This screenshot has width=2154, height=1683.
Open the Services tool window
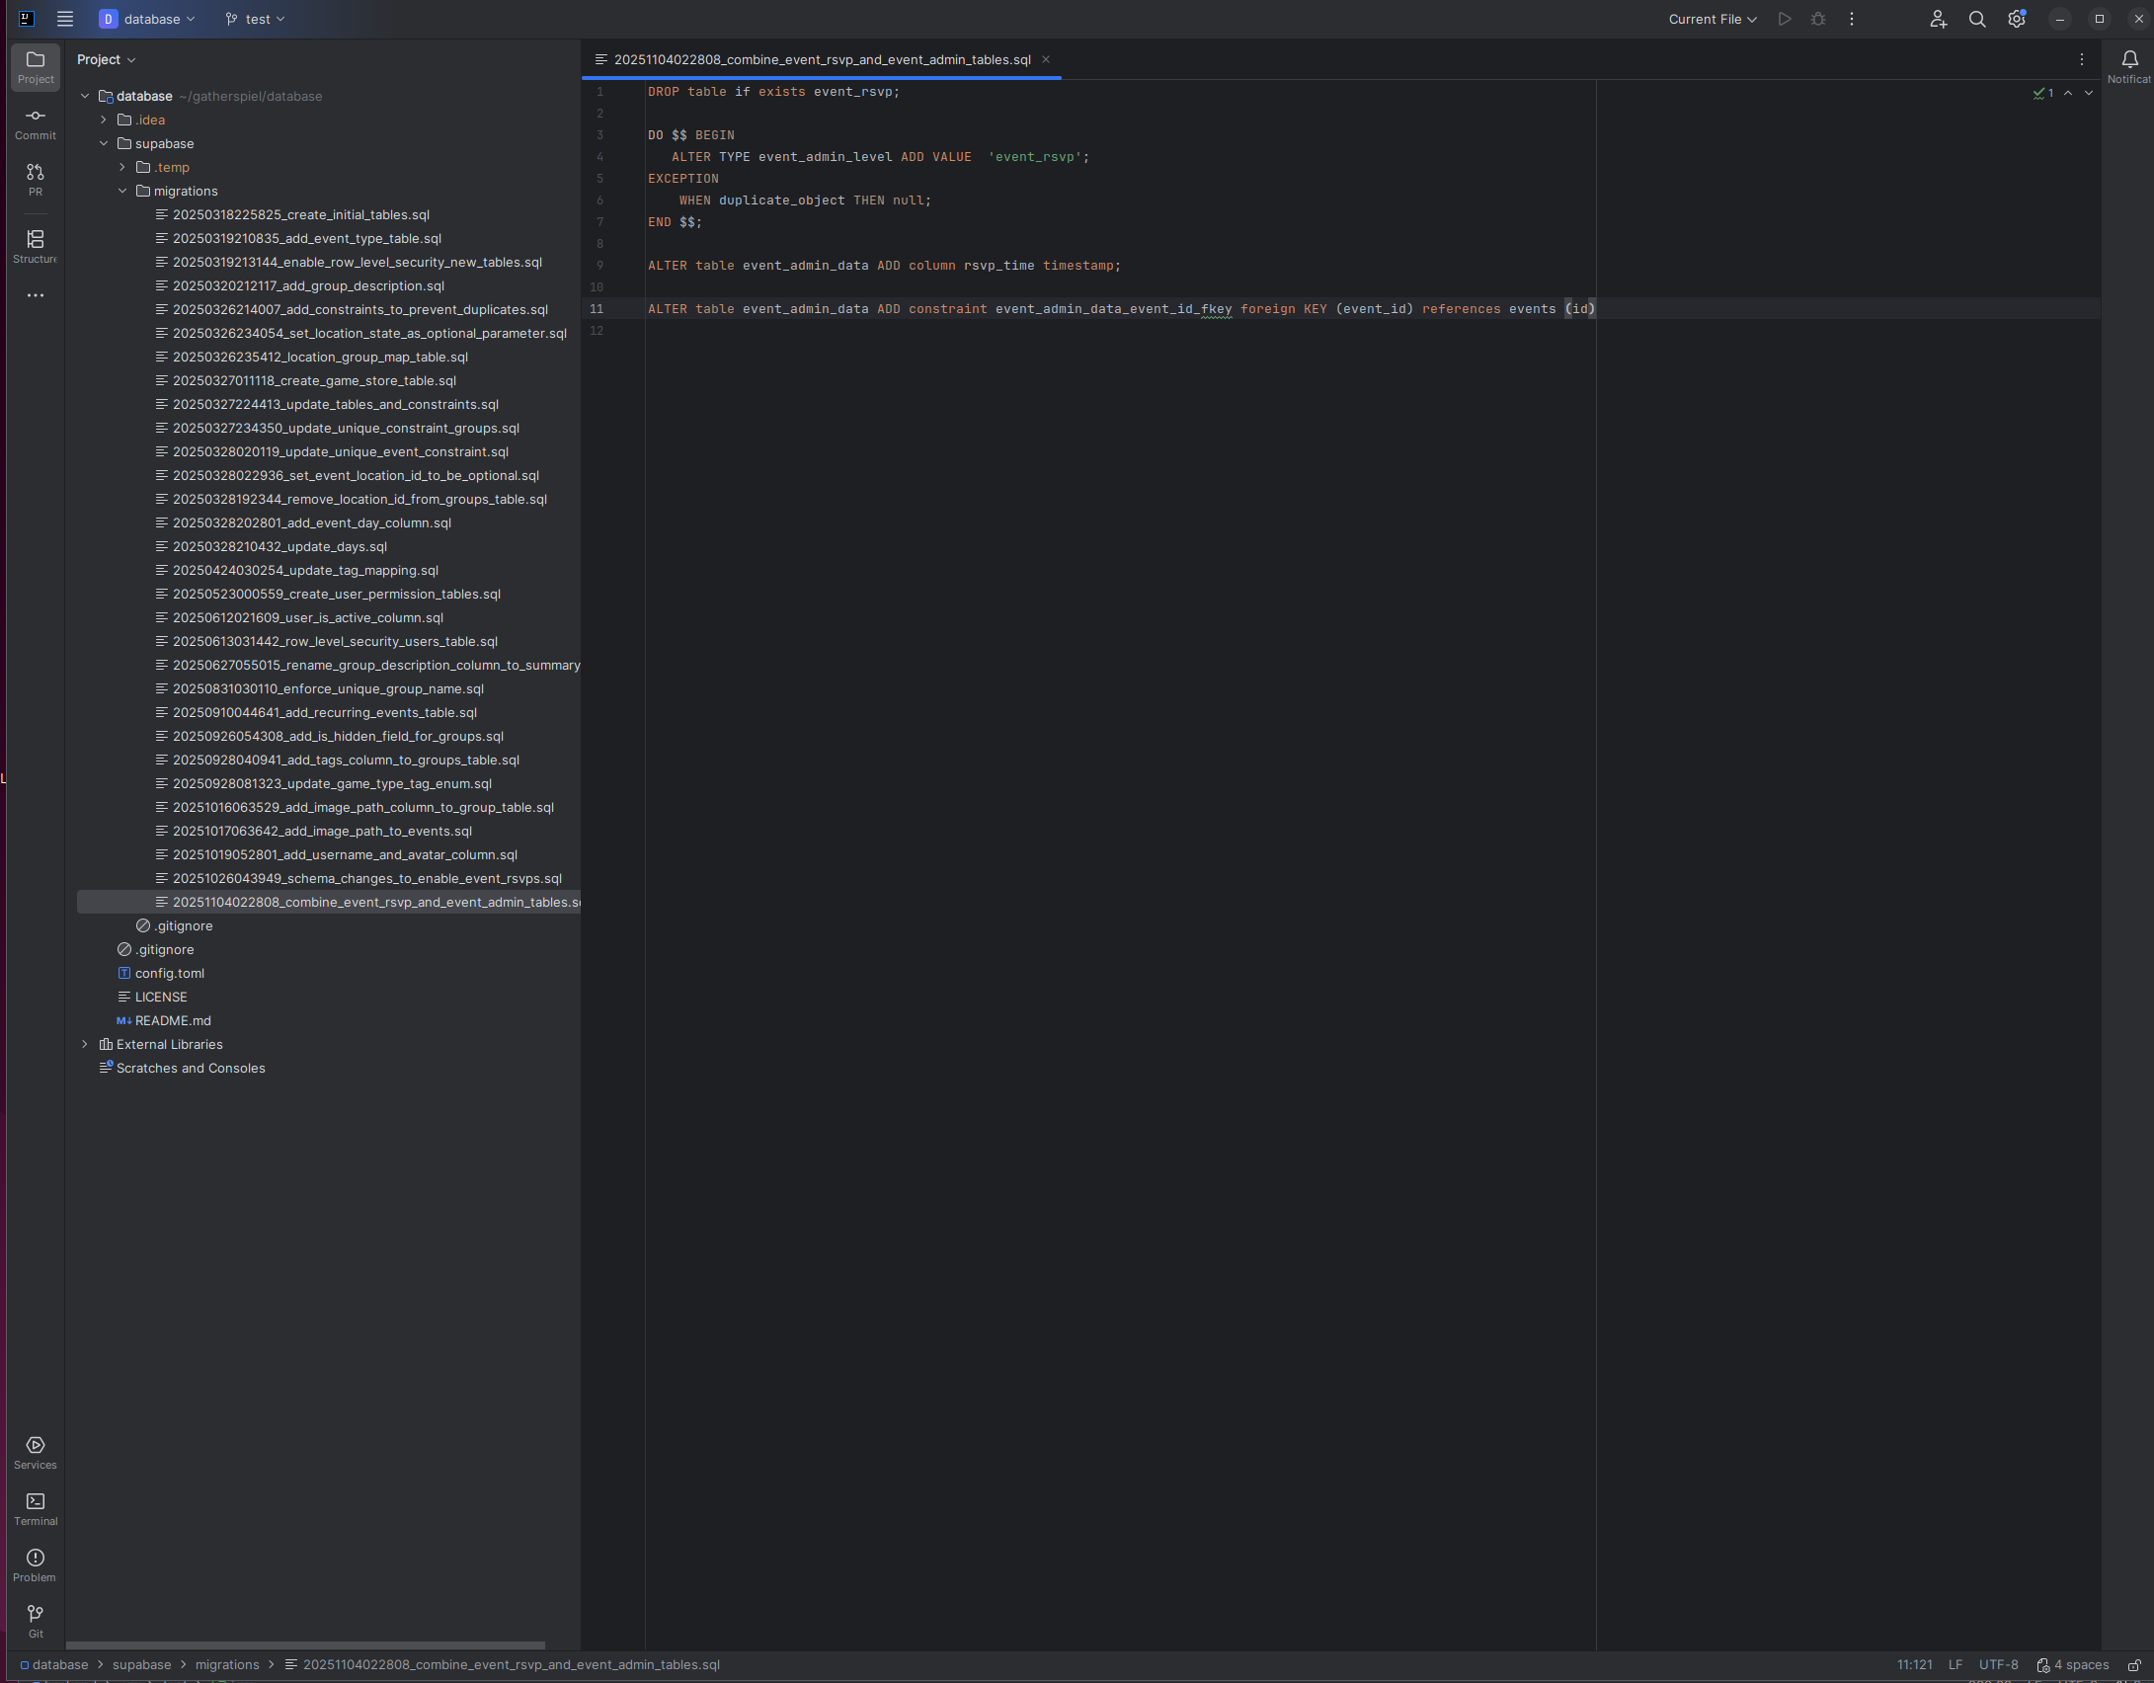tap(36, 1451)
